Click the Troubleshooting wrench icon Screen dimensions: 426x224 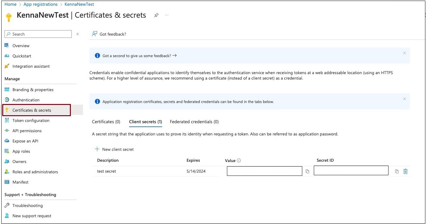click(7, 205)
